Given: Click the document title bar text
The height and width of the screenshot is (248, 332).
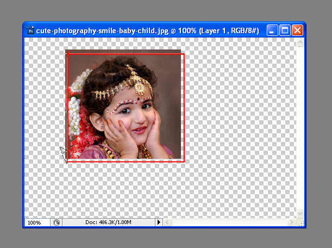Looking at the screenshot, I should pos(147,30).
